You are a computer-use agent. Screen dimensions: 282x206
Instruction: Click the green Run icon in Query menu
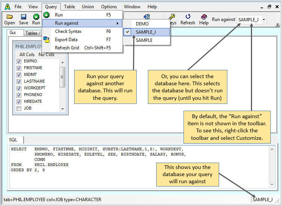tap(46, 15)
